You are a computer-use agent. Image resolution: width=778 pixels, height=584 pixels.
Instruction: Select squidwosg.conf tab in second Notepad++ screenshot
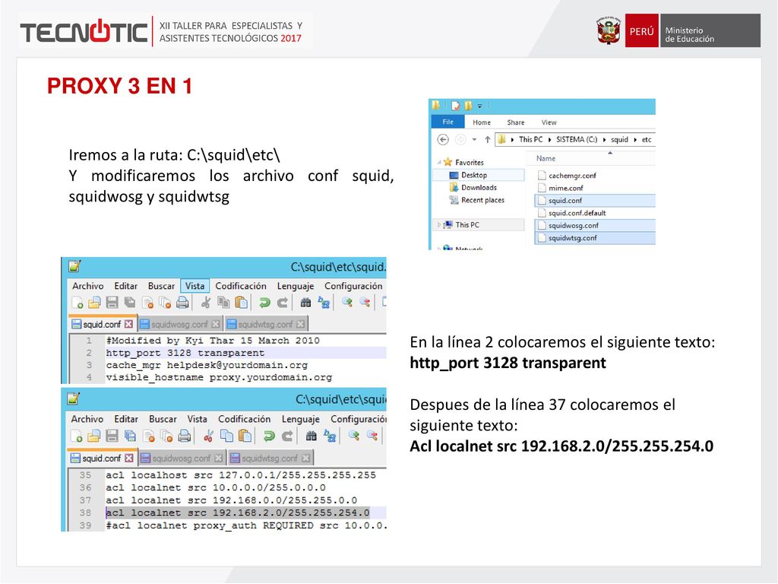coord(182,459)
